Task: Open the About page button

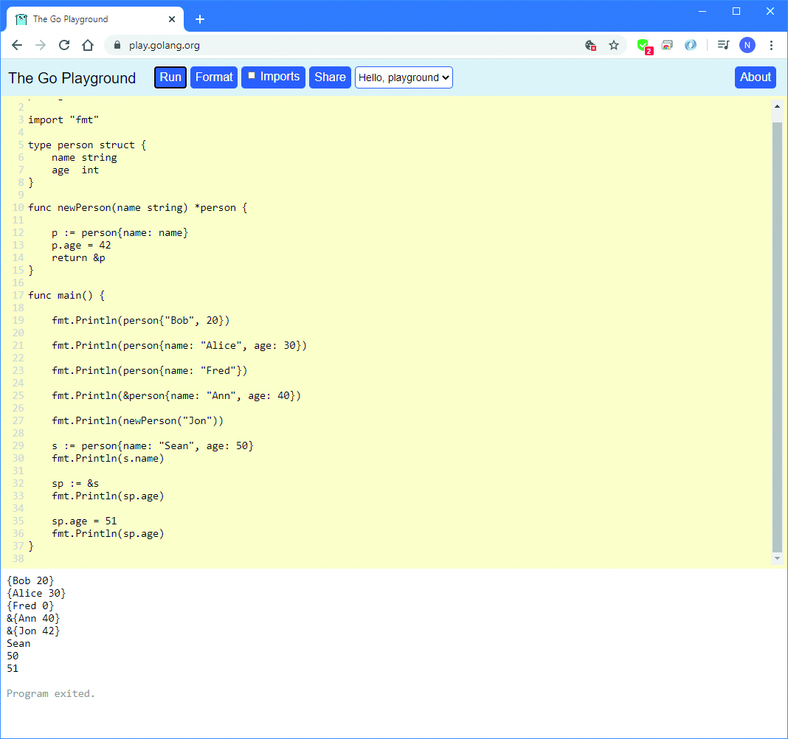Action: point(755,77)
